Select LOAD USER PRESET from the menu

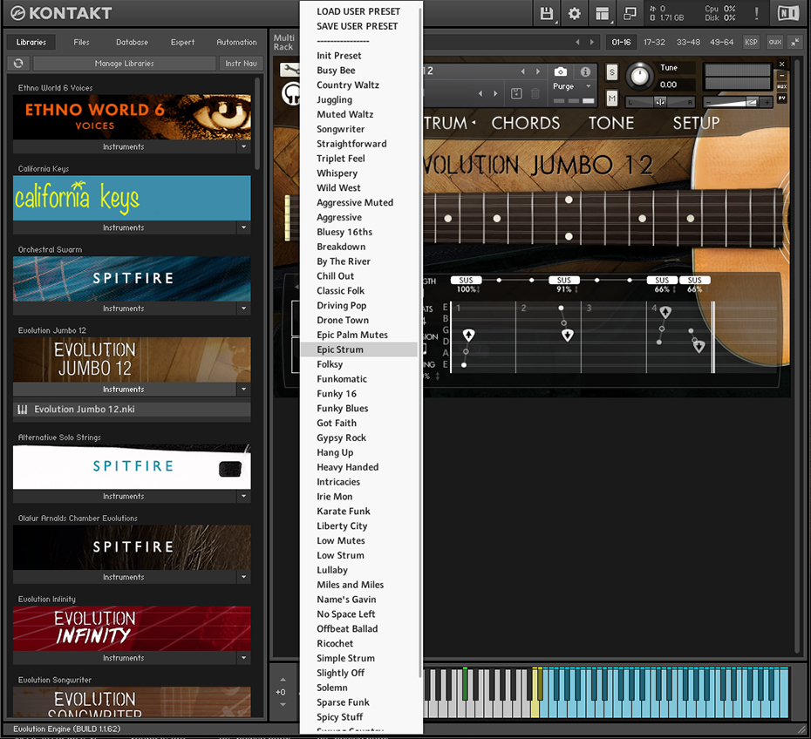coord(358,11)
